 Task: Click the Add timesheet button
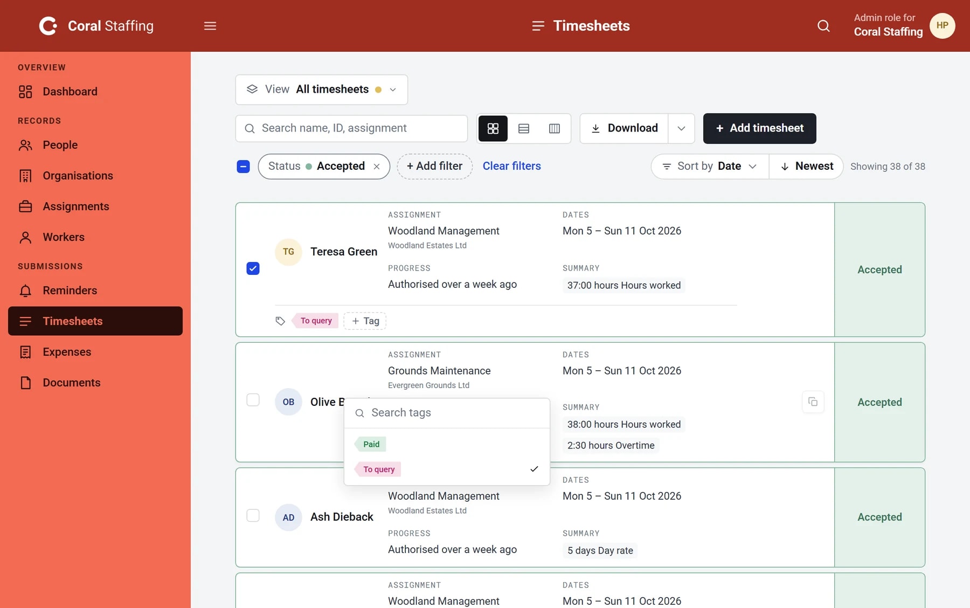coord(760,128)
